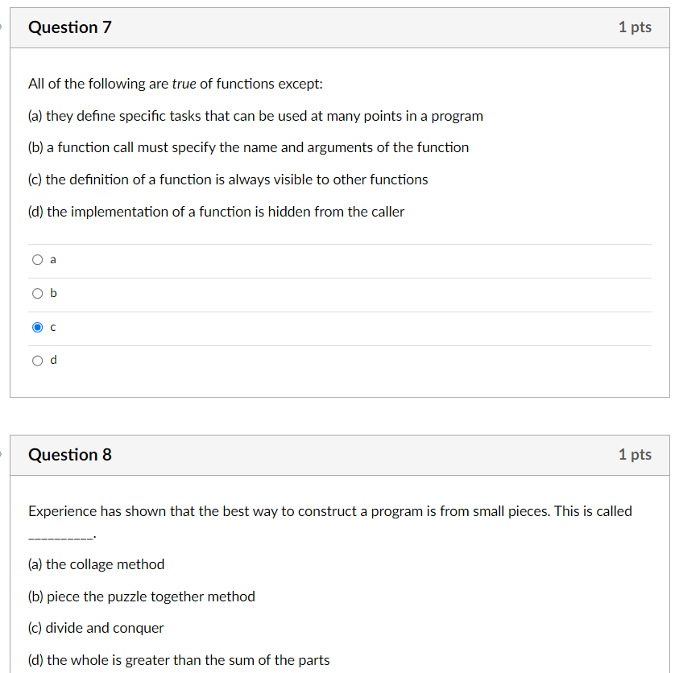Click option '(b) piece the puzzle together method'
Viewport: 675px width, 673px height.
142,597
